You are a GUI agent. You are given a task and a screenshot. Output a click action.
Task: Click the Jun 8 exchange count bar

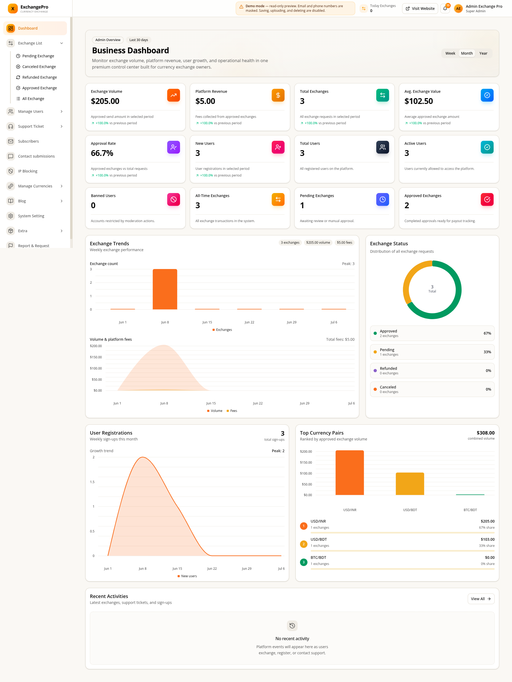165,289
